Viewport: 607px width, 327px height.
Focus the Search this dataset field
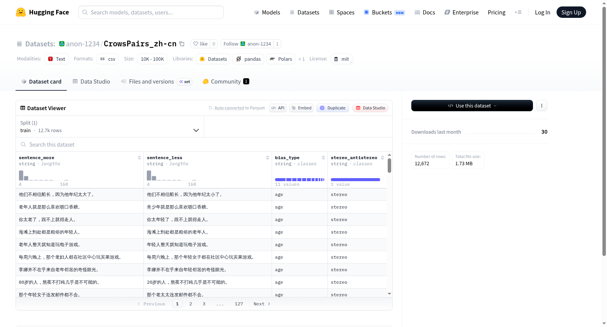[x=204, y=144]
